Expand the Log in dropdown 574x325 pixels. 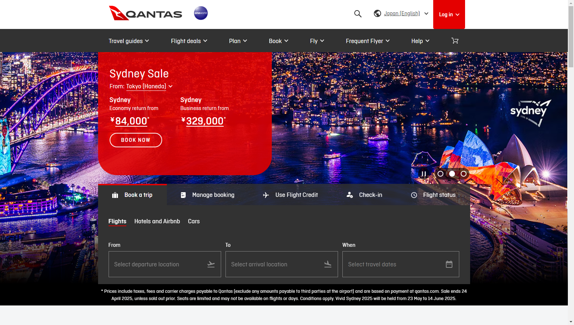pos(449,14)
